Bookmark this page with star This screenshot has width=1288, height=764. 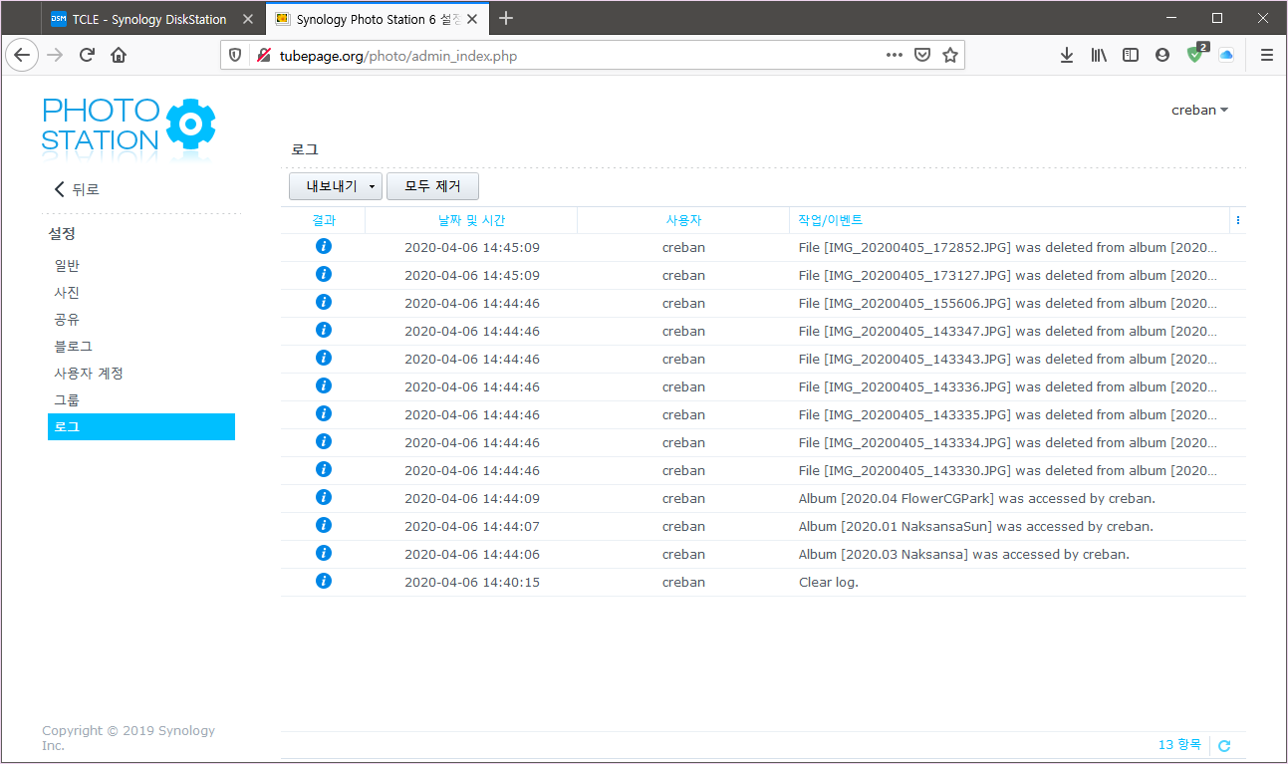950,56
